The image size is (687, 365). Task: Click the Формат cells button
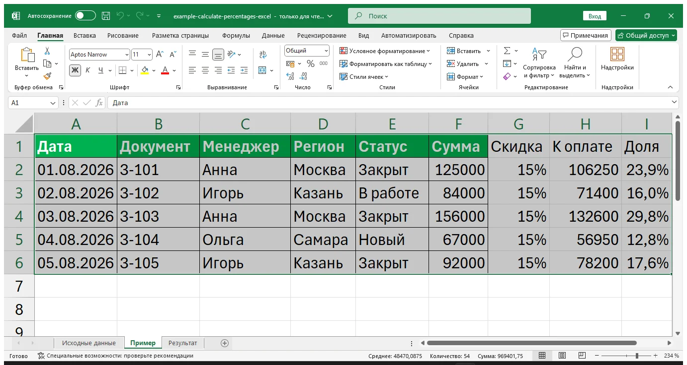click(465, 77)
